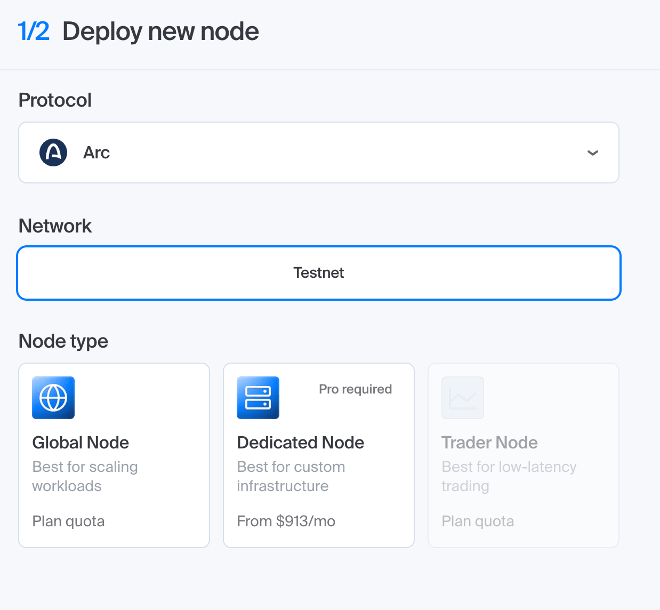The height and width of the screenshot is (610, 660).
Task: Click Best for custom infrastructure description
Action: pyautogui.click(x=291, y=476)
